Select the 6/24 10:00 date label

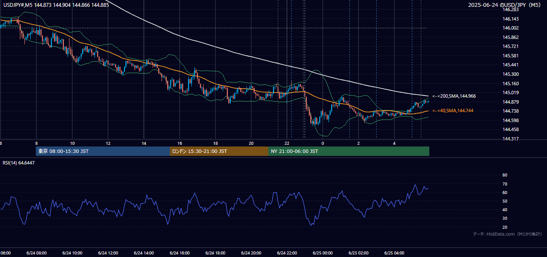pyautogui.click(x=72, y=253)
